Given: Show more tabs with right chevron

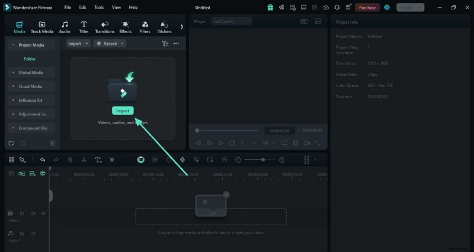Looking at the screenshot, I should 182,27.
